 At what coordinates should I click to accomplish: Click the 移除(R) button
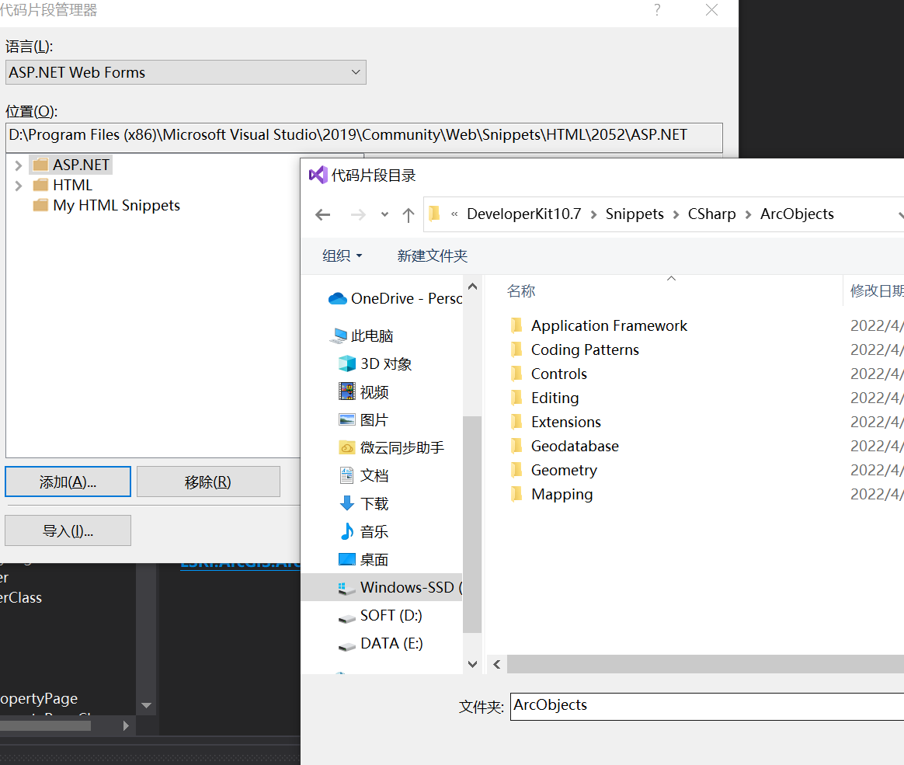pyautogui.click(x=208, y=482)
